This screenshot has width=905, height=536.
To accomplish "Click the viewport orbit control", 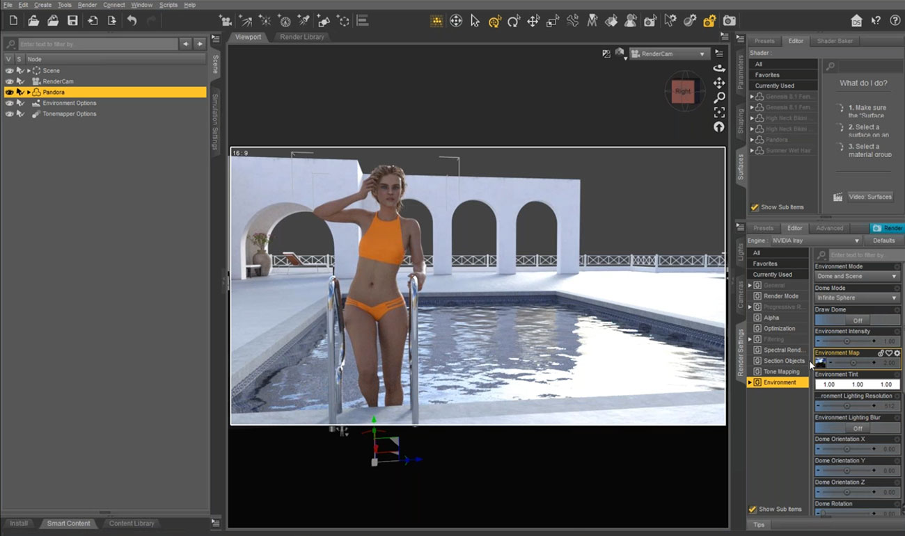I will 719,68.
